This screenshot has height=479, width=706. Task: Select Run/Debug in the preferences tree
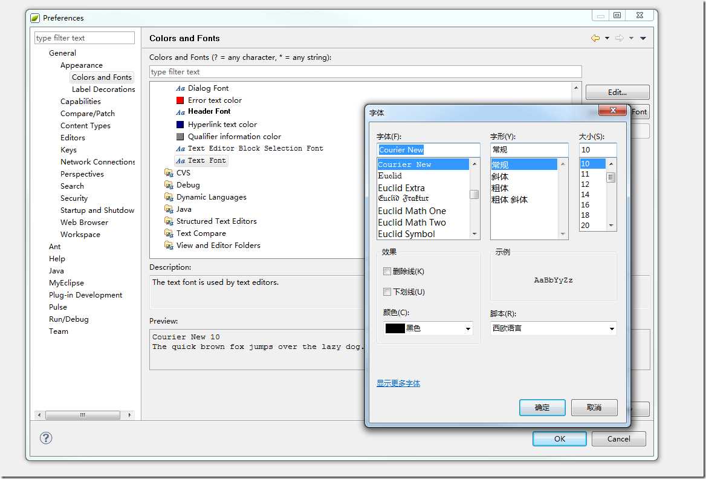[68, 319]
